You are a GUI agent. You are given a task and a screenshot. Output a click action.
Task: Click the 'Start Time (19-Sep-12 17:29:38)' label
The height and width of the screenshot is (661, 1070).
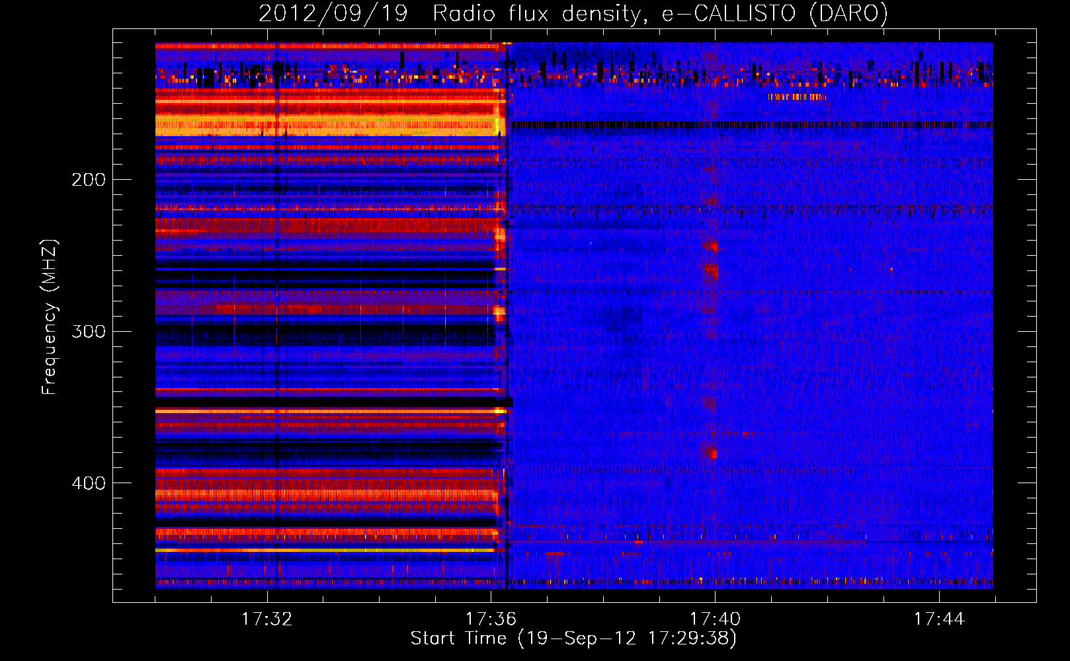tap(573, 639)
